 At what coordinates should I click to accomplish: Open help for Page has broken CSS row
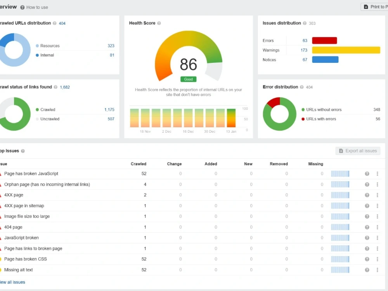pos(367,259)
